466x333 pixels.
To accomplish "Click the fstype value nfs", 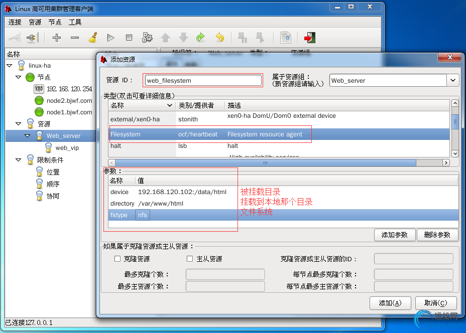I will [x=142, y=215].
